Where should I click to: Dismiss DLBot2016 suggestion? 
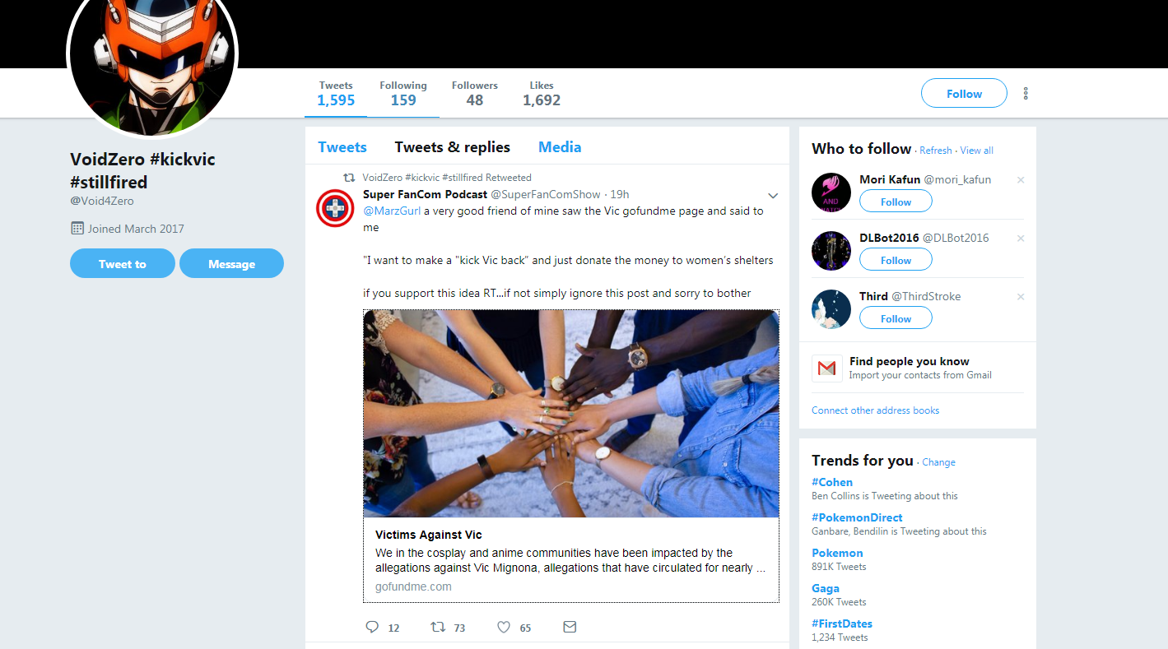coord(1021,238)
